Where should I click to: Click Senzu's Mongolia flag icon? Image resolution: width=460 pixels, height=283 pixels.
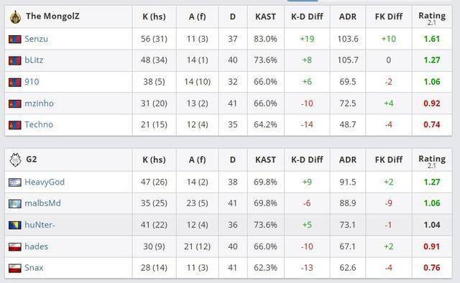15,39
